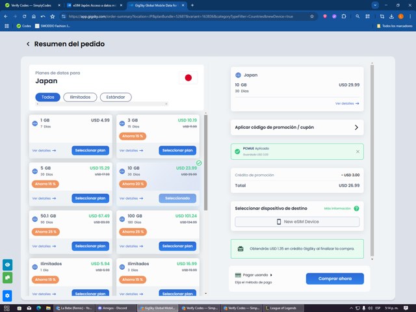Click the GigSky credit gift icon
416x312 pixels.
tap(240, 249)
